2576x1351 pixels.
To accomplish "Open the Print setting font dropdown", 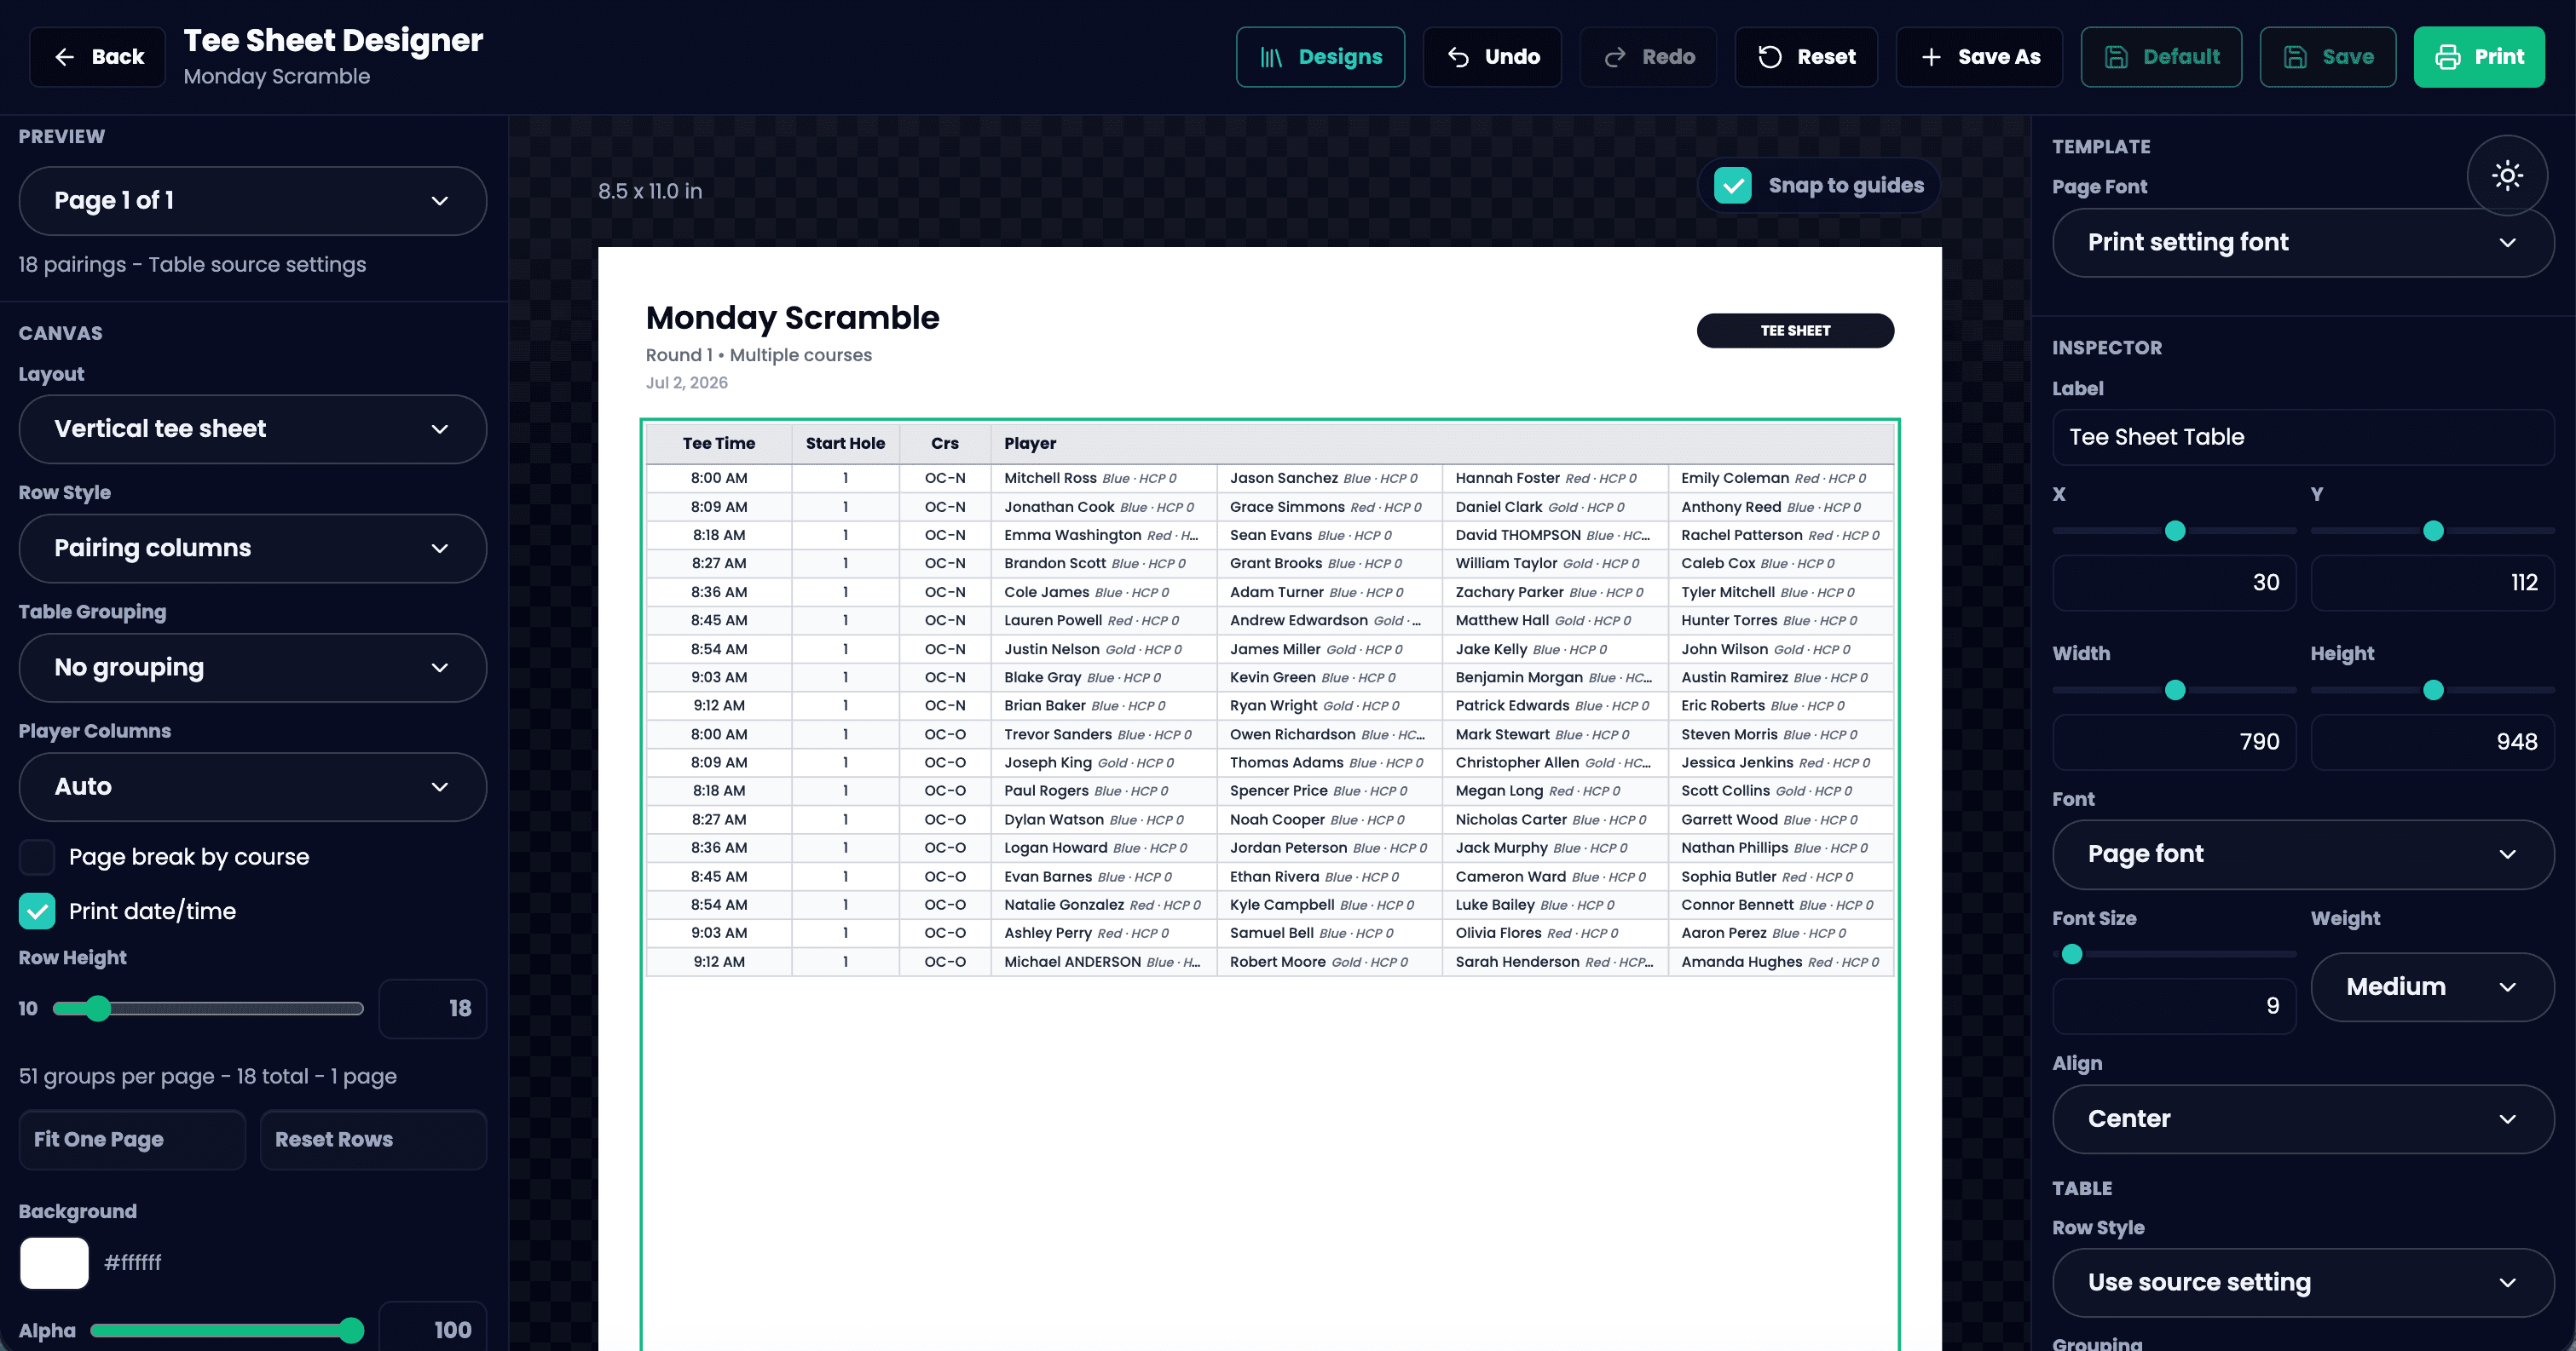I will (2303, 243).
